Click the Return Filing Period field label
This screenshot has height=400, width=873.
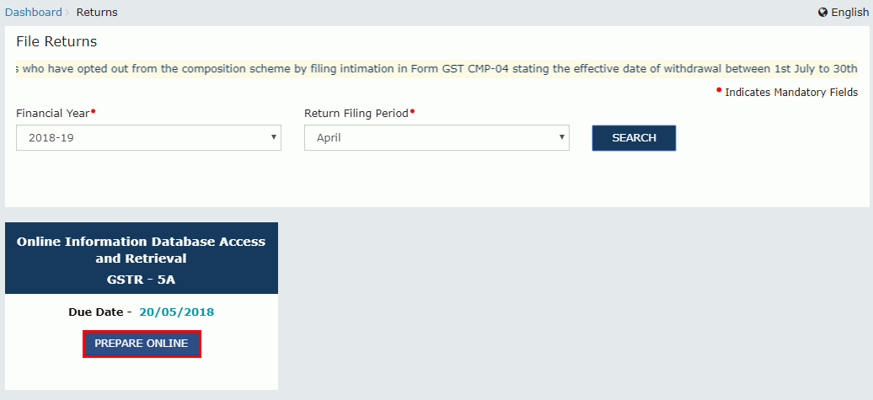coord(356,113)
